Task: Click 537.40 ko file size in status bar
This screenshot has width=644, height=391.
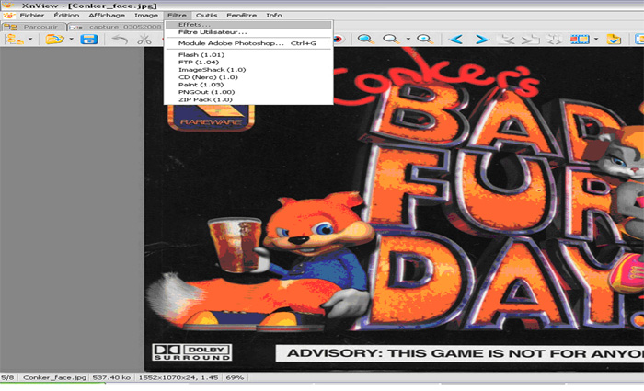Action: click(111, 377)
